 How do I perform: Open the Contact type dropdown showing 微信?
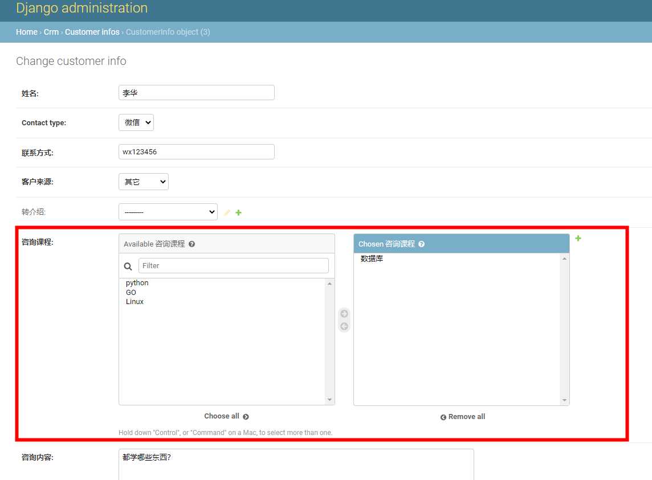pyautogui.click(x=136, y=122)
